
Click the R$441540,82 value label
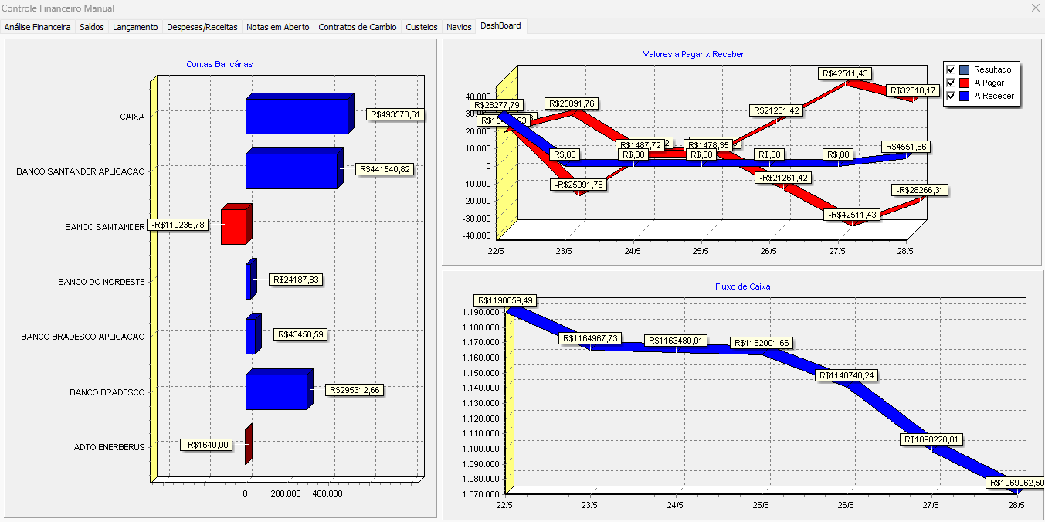click(385, 168)
